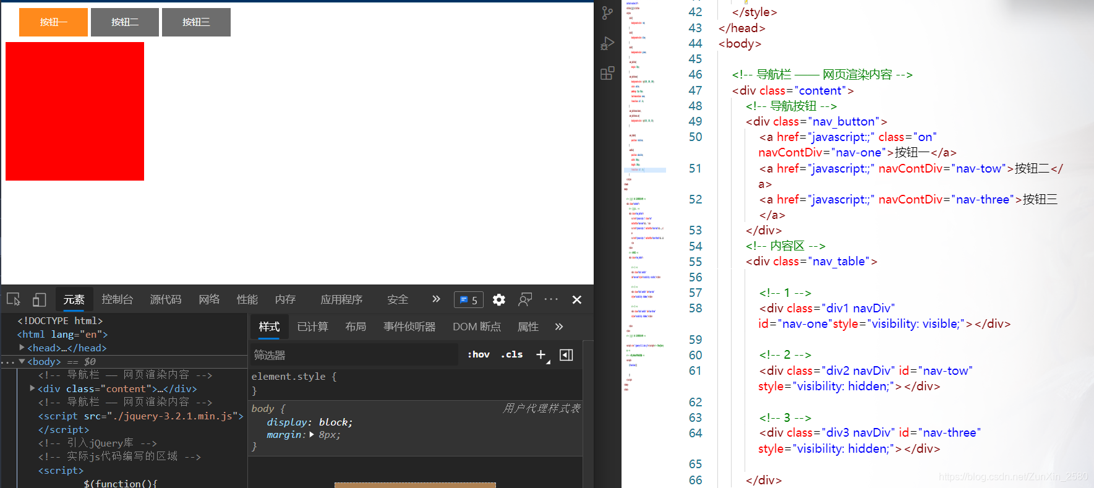Select the 布局 sub-tab
The height and width of the screenshot is (488, 1094).
(x=356, y=327)
